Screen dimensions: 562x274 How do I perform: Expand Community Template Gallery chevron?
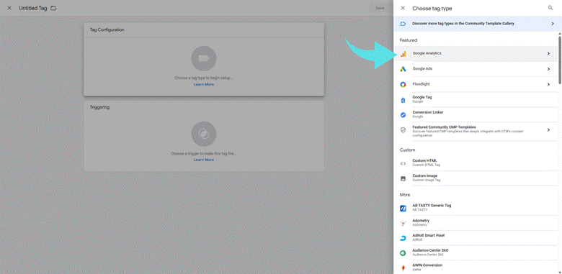point(553,24)
